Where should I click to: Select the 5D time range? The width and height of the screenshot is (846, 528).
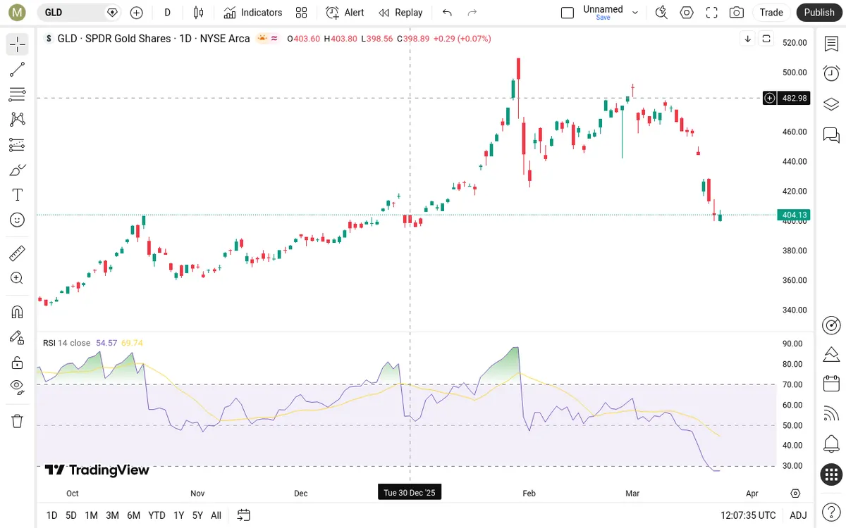coord(71,515)
